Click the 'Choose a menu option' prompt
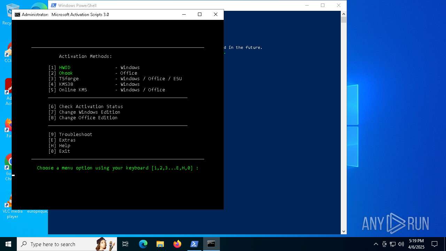The image size is (446, 251). (118, 168)
